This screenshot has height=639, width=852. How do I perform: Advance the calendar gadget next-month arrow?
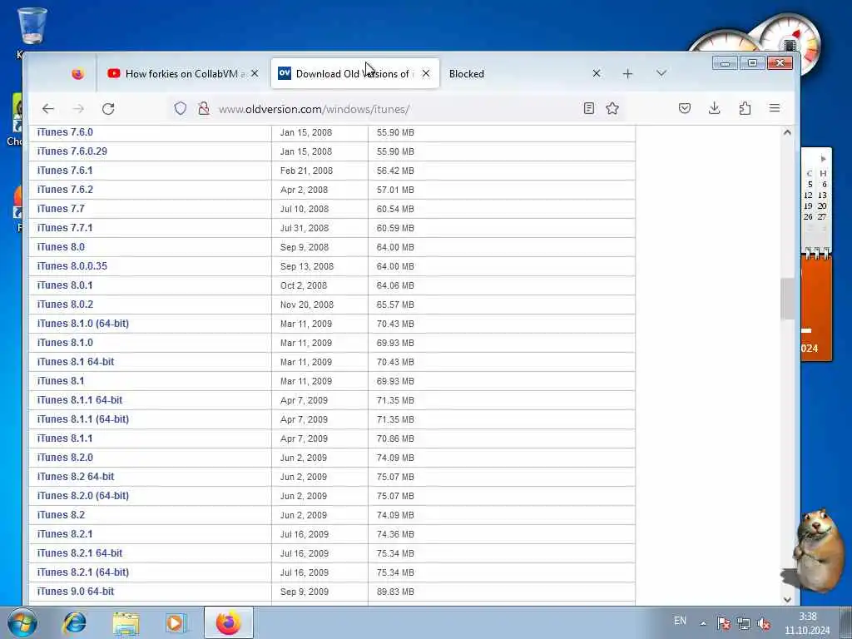click(x=823, y=159)
